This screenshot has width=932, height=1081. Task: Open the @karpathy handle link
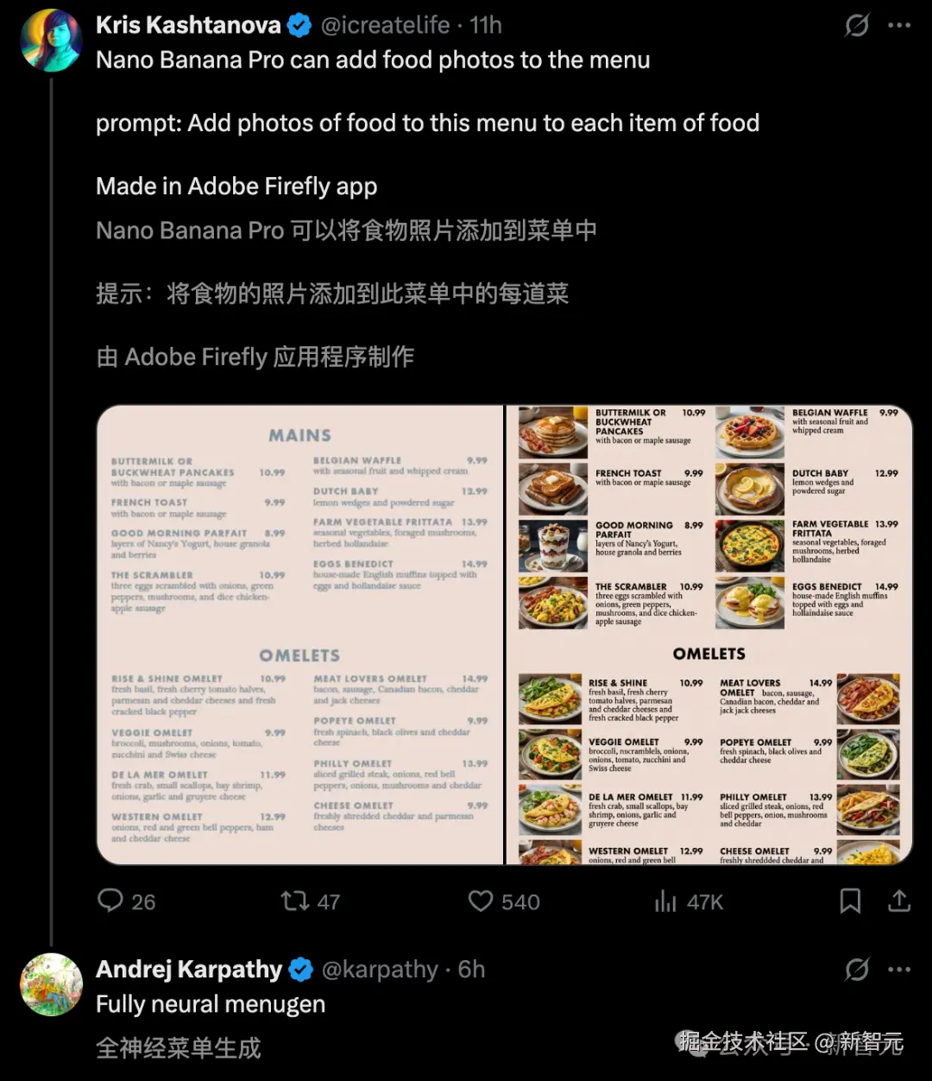(x=380, y=970)
